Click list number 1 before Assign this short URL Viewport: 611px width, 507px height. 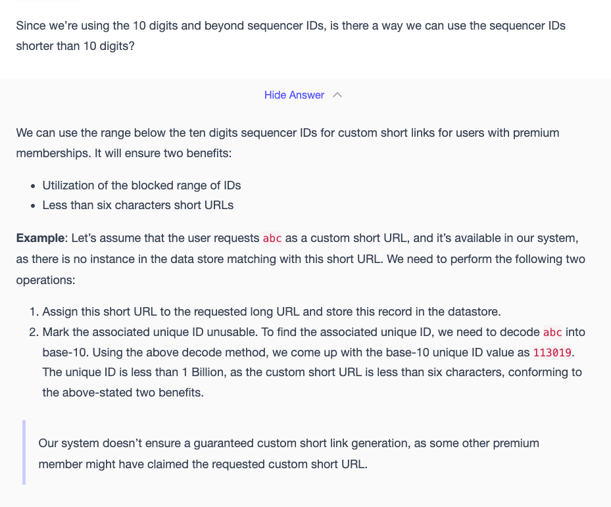[34, 312]
